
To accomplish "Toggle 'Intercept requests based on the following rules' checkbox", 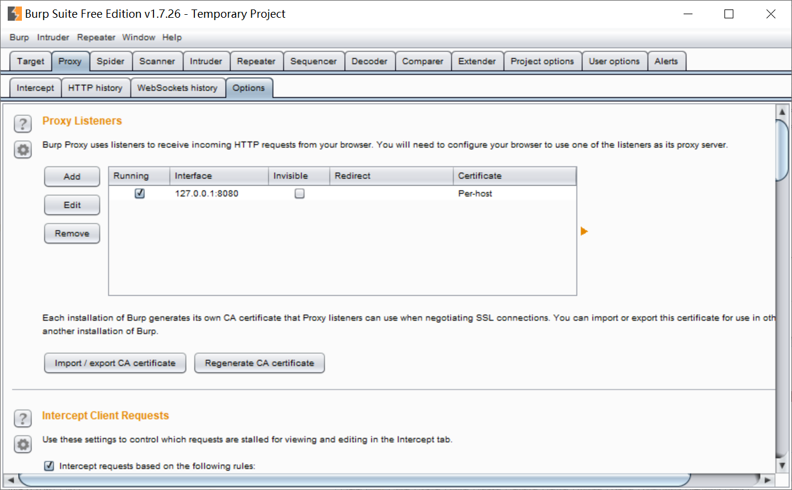I will 49,466.
